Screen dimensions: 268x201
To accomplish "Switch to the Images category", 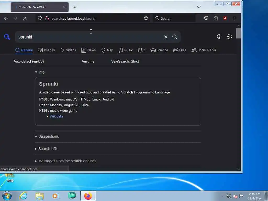I will [46, 50].
